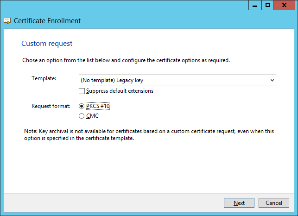Click the 'Suppress default extensions' label text
Screen dimensions: 298x216
pos(120,91)
